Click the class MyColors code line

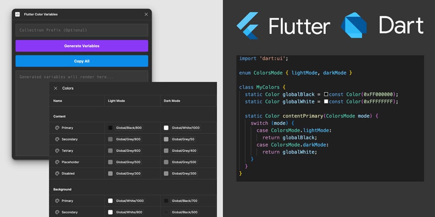pyautogui.click(x=262, y=87)
